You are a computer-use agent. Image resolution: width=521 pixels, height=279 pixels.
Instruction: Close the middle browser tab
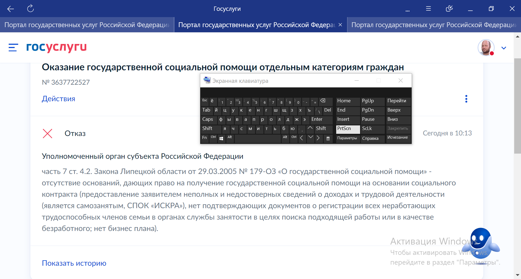[340, 25]
